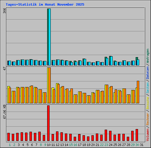The height and width of the screenshot is (148, 151).
Task: Click the red volume bar for day 23
Action: coord(106,135)
